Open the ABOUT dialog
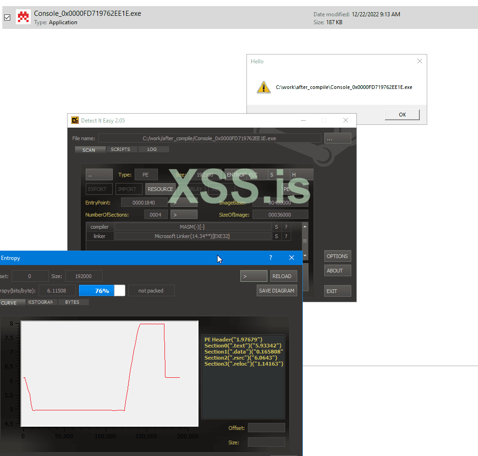The height and width of the screenshot is (456, 478). coord(337,270)
